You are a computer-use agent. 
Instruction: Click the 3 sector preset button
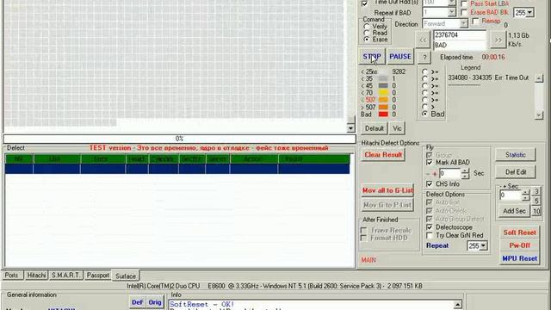click(x=536, y=191)
